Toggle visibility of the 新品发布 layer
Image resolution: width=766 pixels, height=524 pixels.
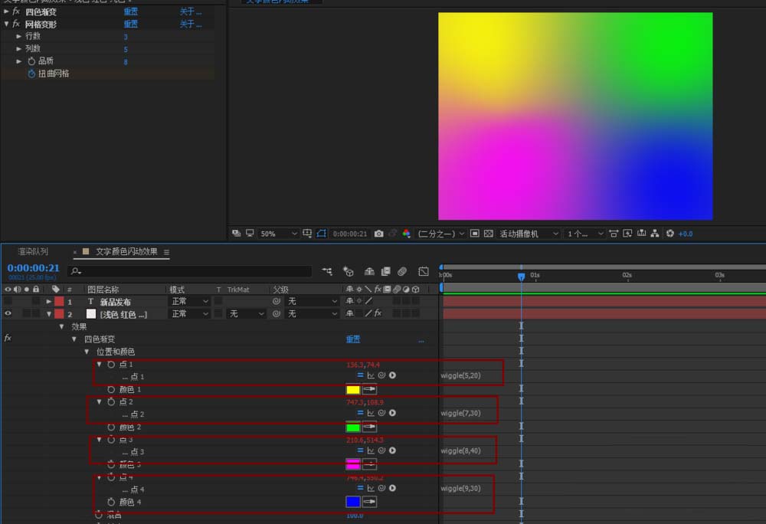8,302
